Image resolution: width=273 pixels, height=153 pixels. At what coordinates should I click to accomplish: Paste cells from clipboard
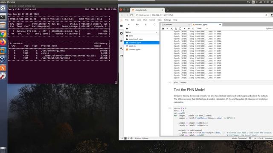pyautogui.click(x=180, y=28)
